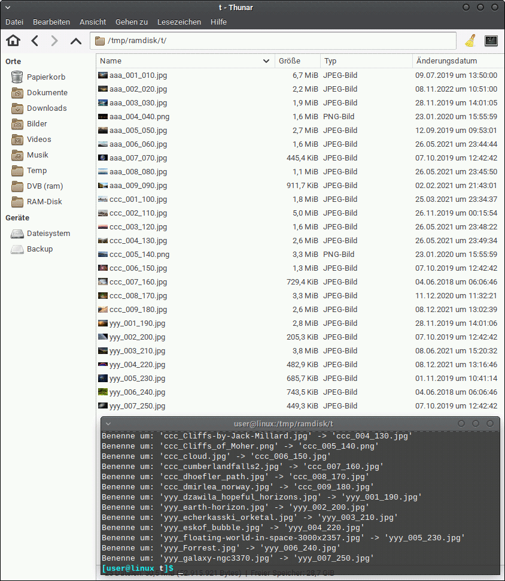
Task: Sort files by the Typ column
Action: pyautogui.click(x=367, y=60)
